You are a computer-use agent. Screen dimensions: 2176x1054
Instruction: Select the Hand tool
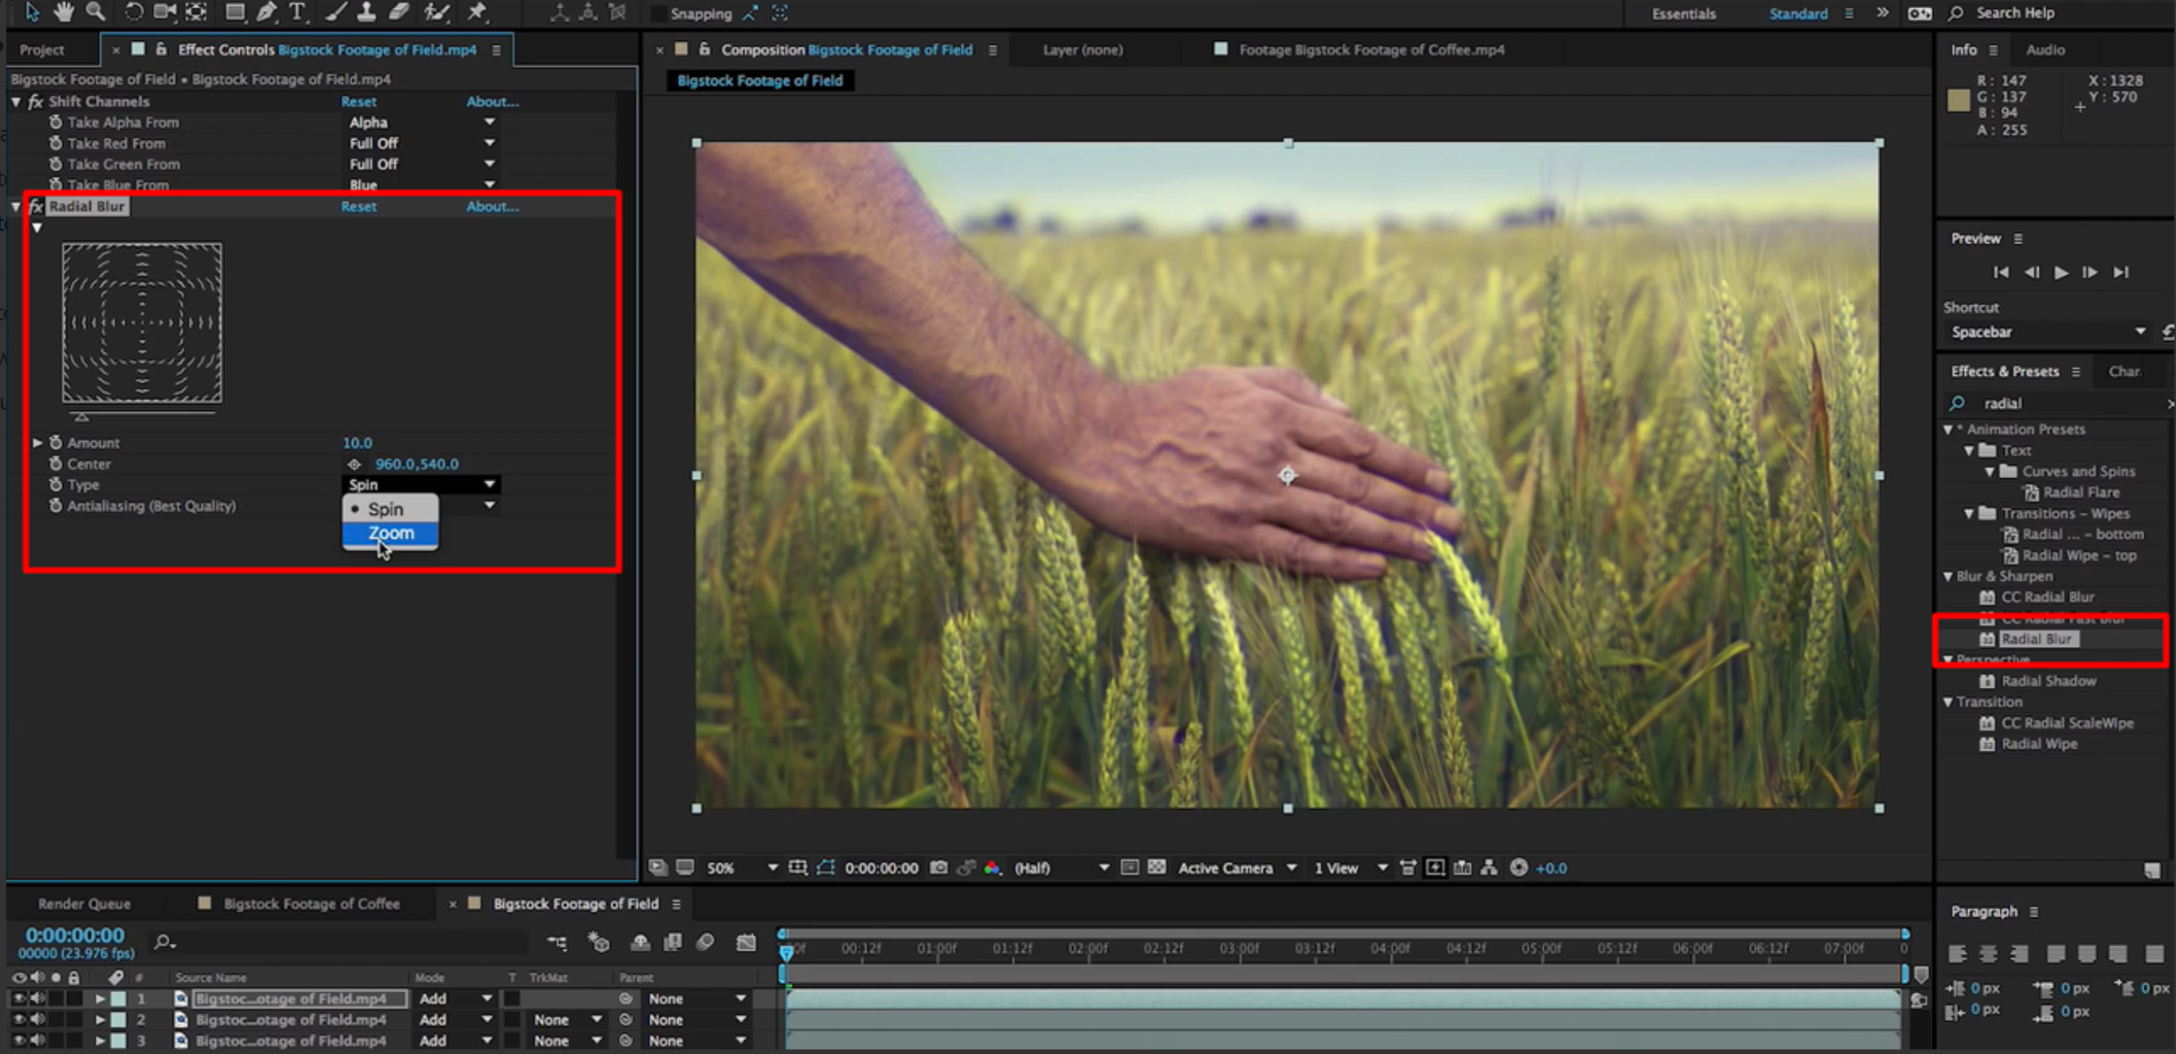pyautogui.click(x=64, y=12)
